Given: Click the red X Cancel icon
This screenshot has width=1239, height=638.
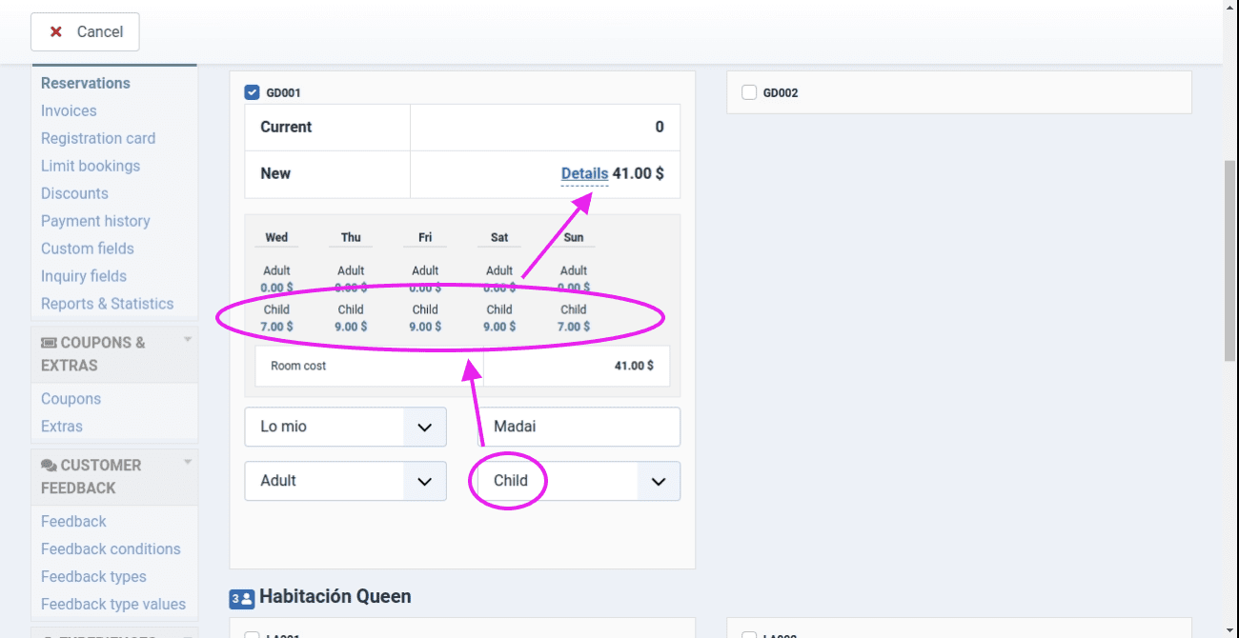Looking at the screenshot, I should tap(56, 32).
